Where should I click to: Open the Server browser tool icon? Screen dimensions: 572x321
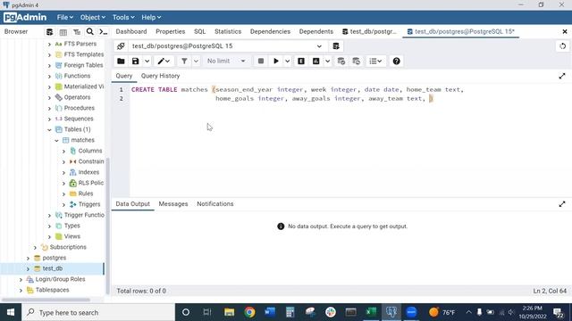coord(49,32)
